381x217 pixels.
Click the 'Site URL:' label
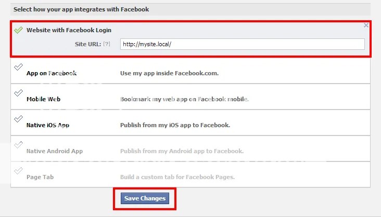(88, 44)
